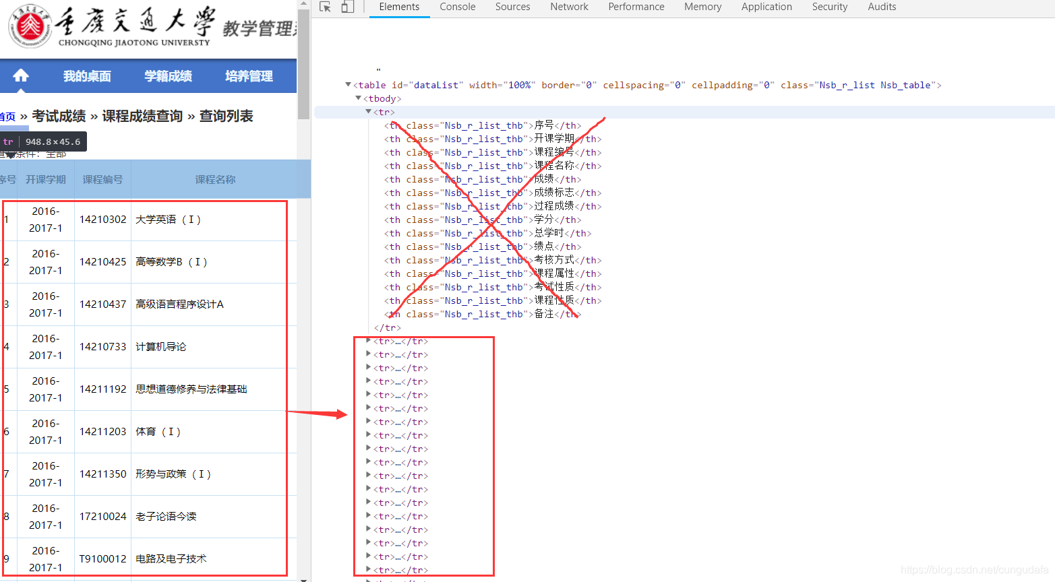Click the home icon in the blue navigation bar

[21, 75]
